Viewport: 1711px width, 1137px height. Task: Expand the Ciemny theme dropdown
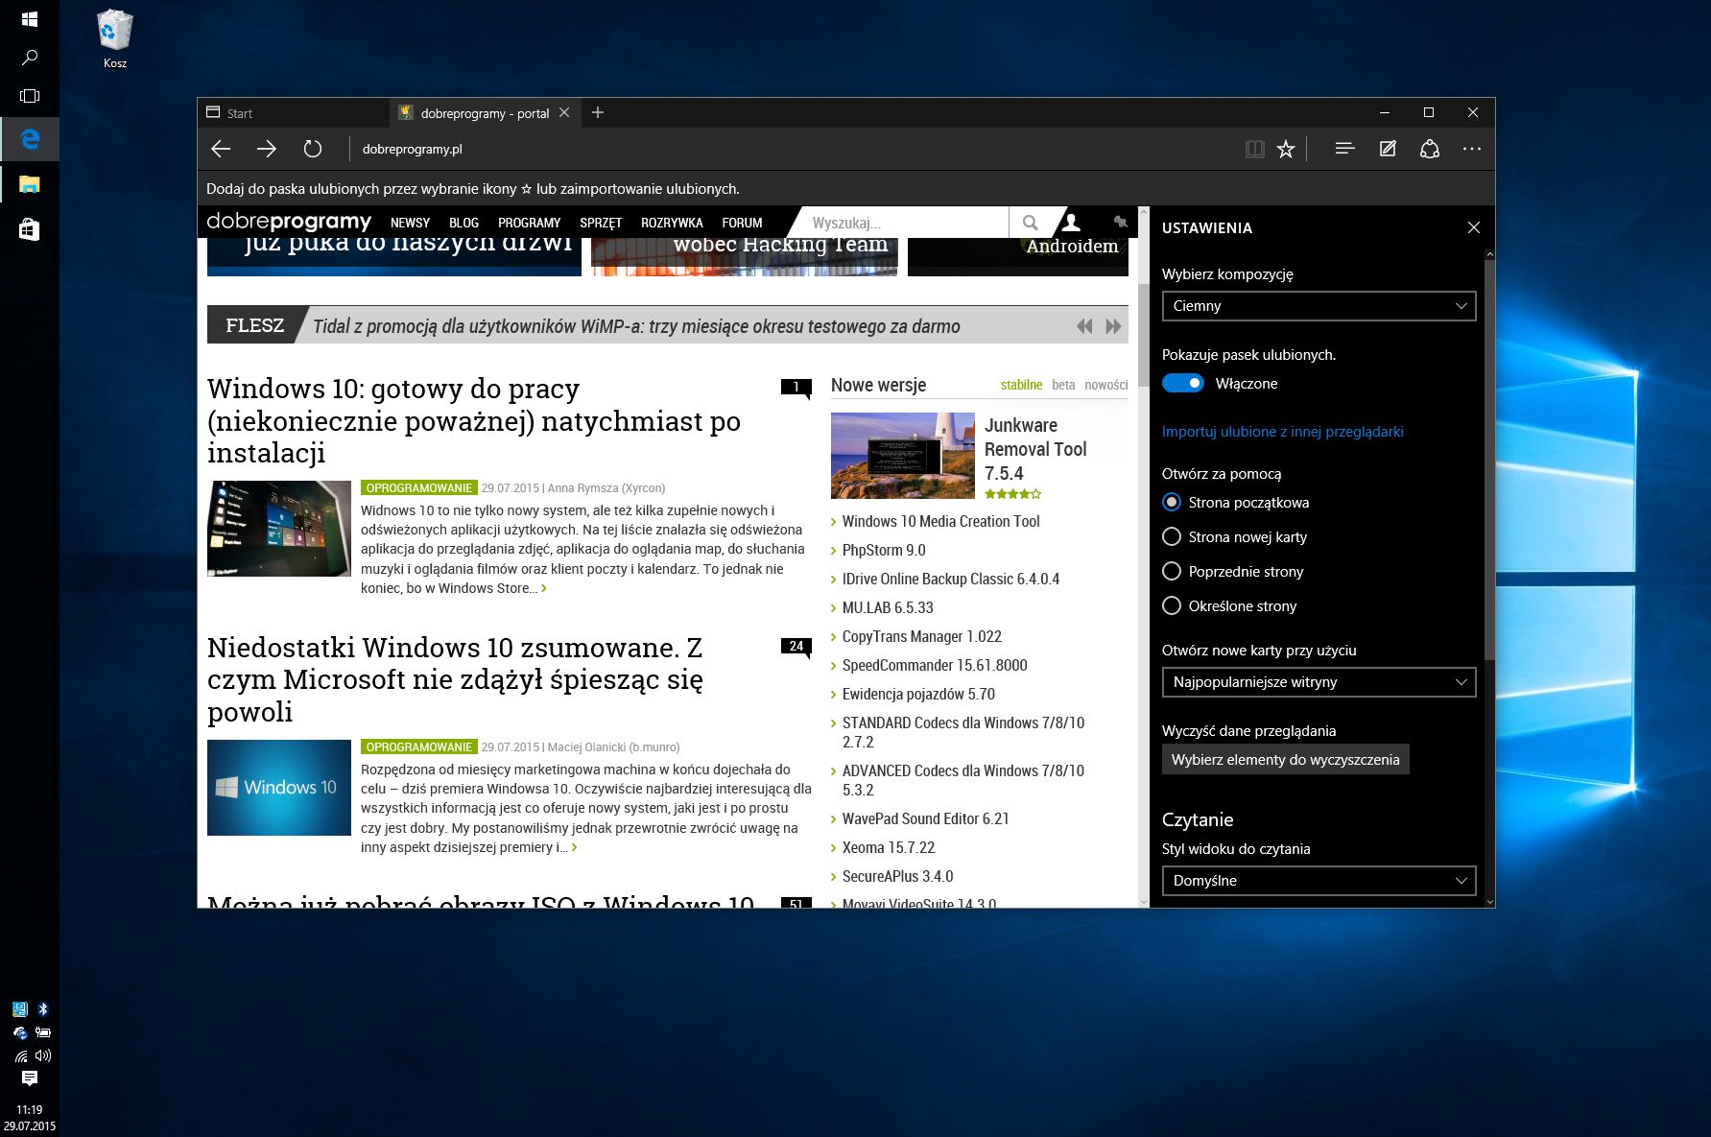[1319, 306]
